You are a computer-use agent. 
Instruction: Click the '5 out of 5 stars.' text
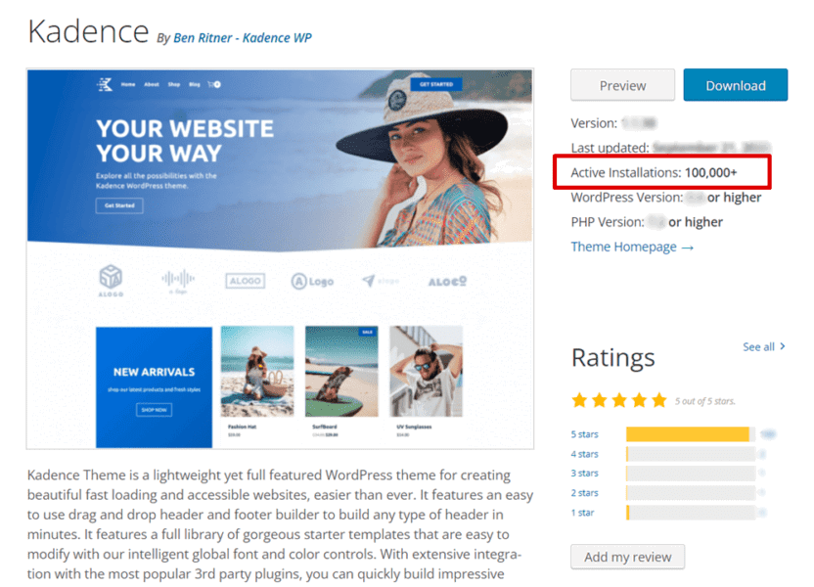pyautogui.click(x=705, y=401)
